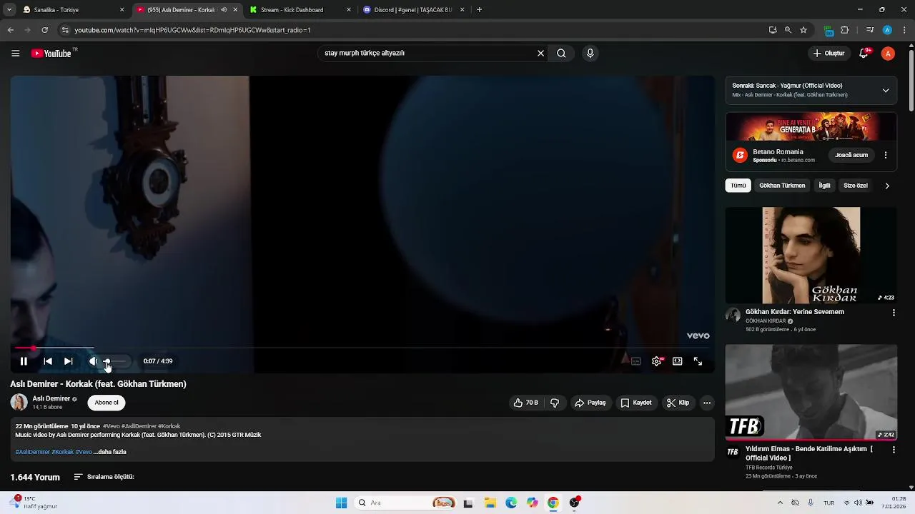Go to the YouTube home logo
The height and width of the screenshot is (514, 915).
coord(51,54)
